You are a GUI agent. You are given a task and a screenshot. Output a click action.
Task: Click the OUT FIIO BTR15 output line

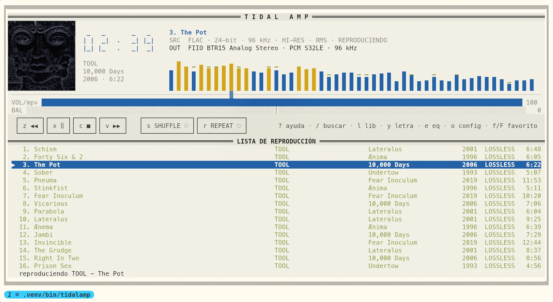[263, 48]
